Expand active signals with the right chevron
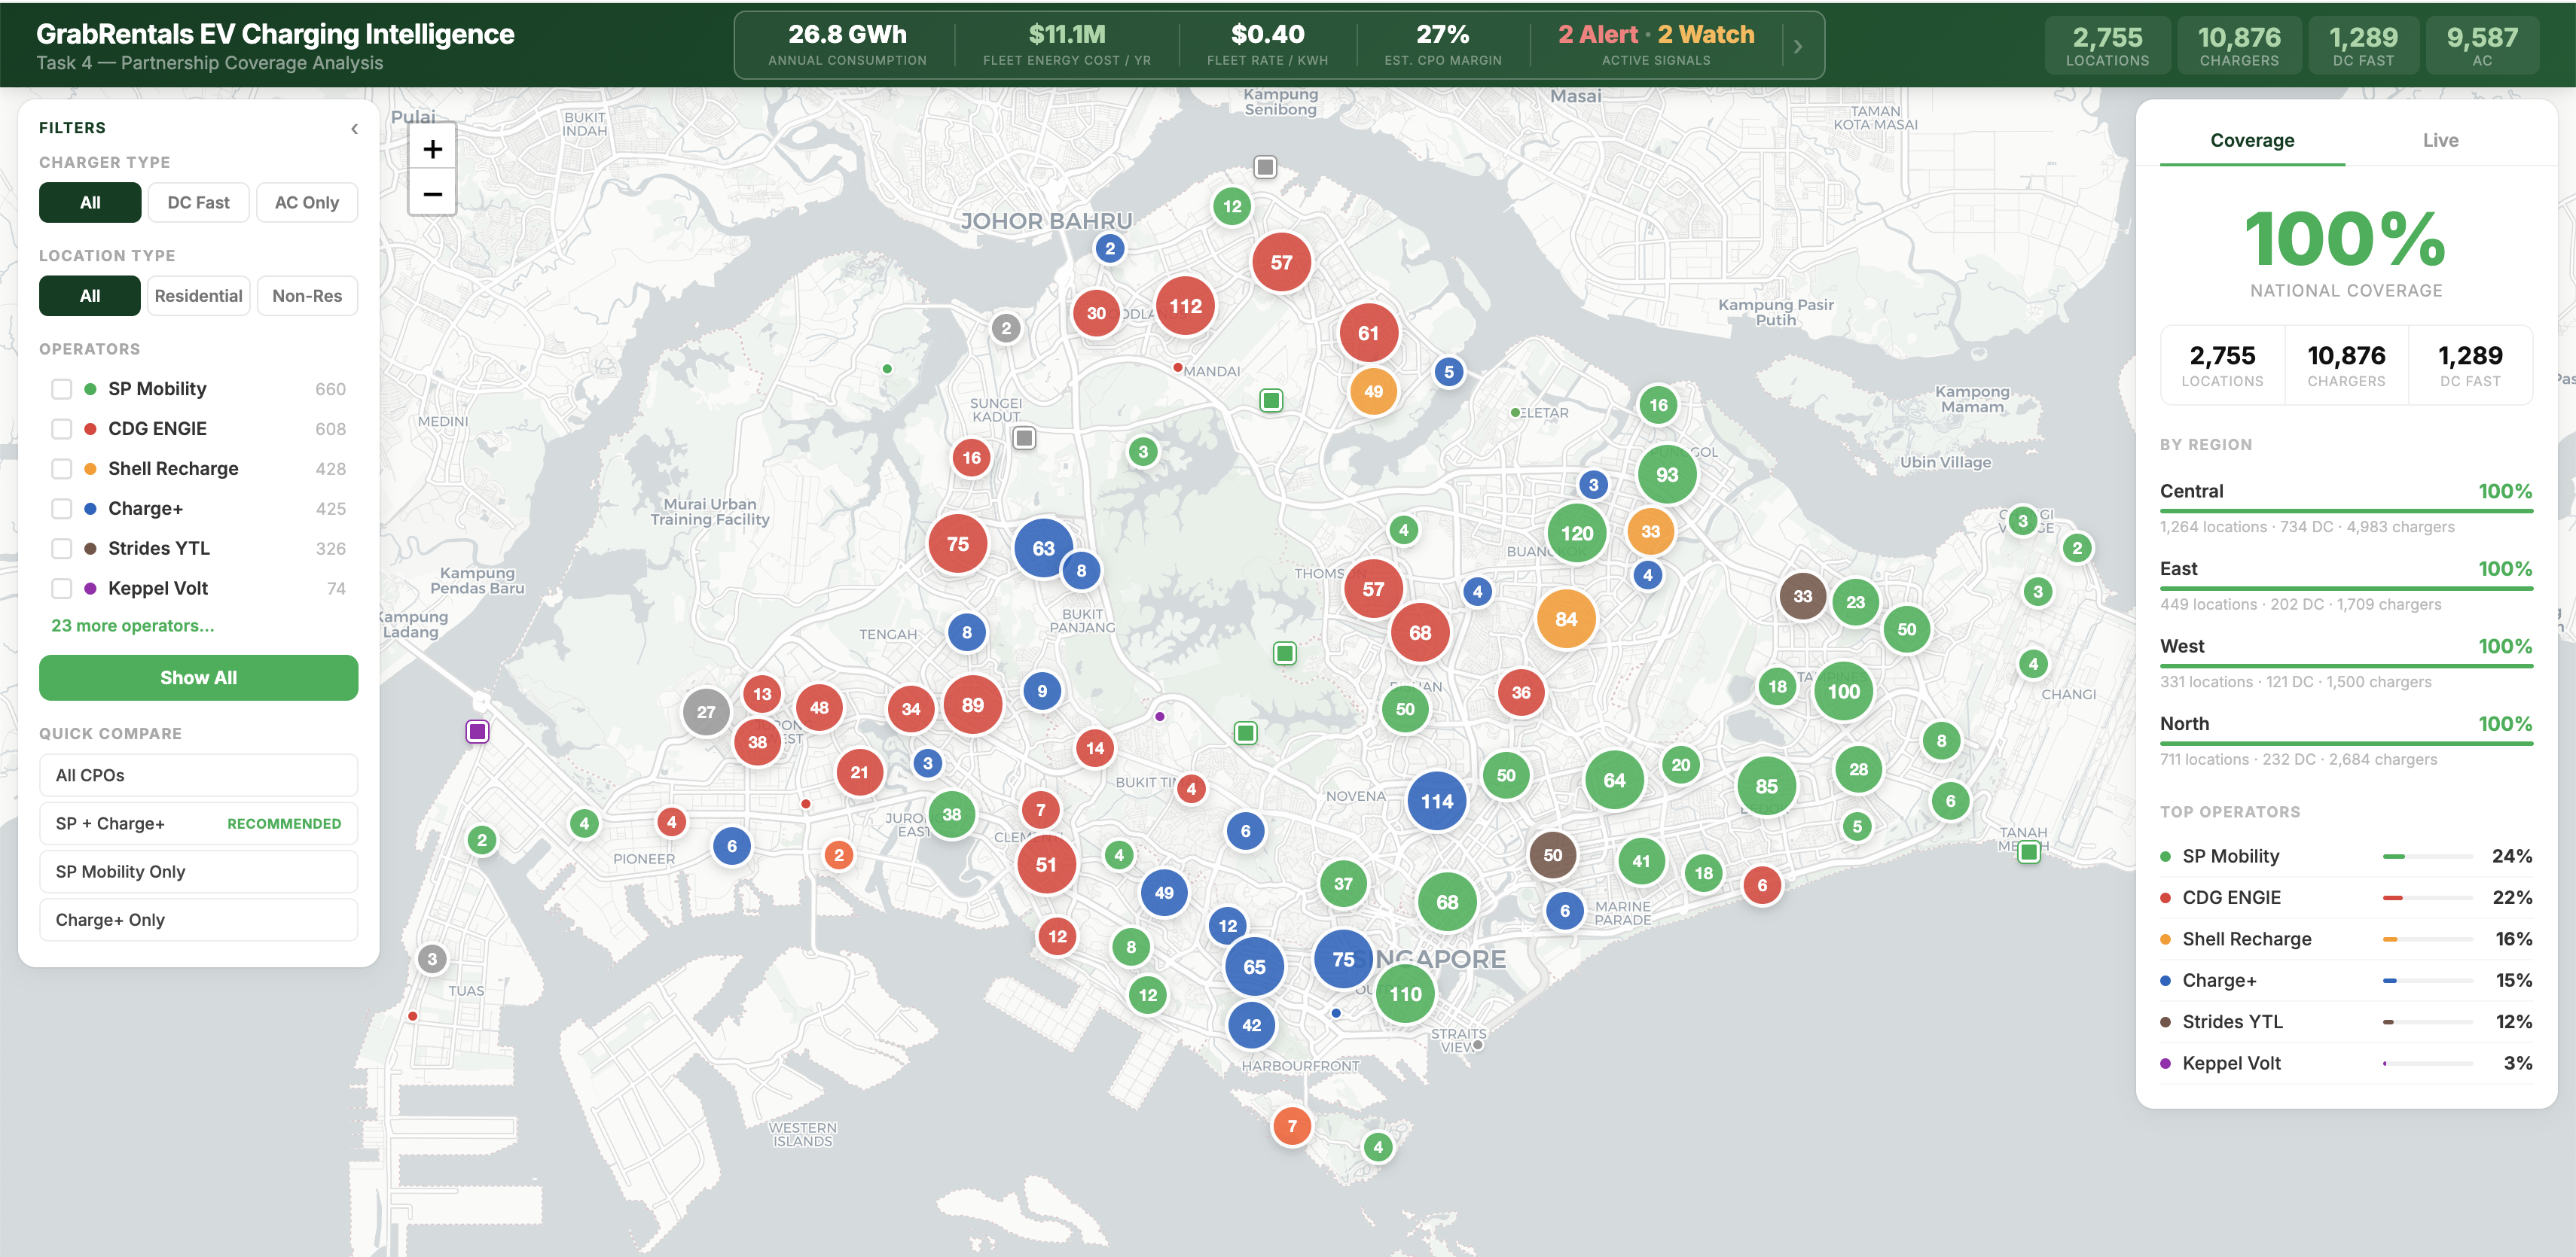 (x=1797, y=46)
